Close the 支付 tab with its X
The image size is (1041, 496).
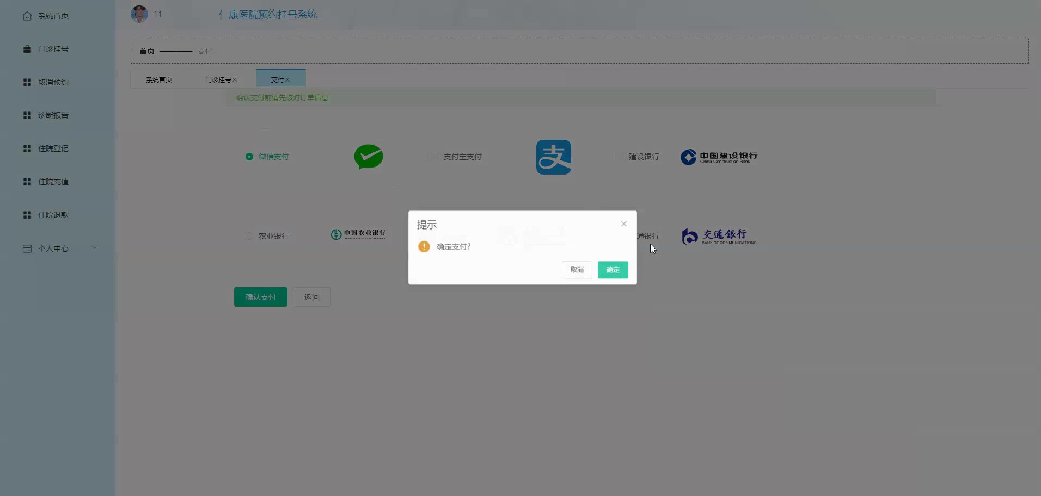click(287, 80)
